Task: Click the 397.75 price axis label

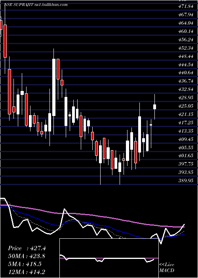Action: click(186, 164)
